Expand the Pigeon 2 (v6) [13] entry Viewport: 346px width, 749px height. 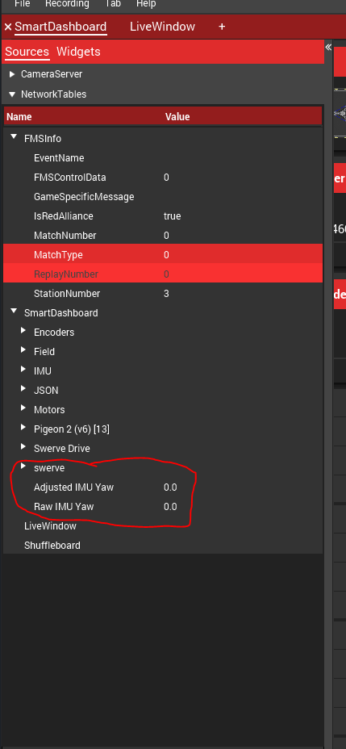(x=23, y=428)
